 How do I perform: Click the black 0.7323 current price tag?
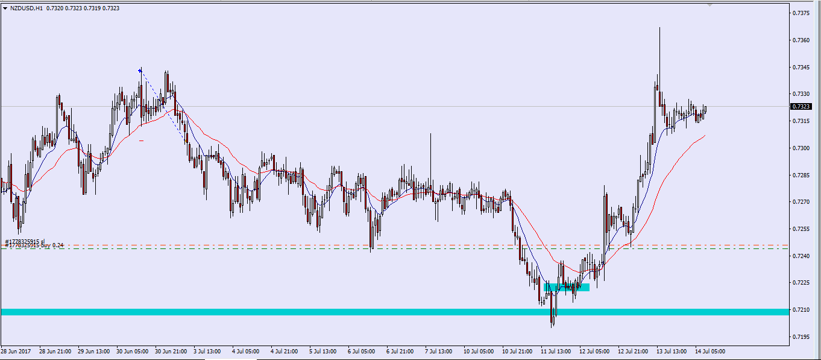[801, 107]
